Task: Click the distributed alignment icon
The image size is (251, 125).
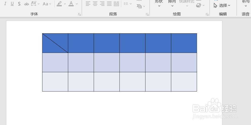Action: click(116, 4)
